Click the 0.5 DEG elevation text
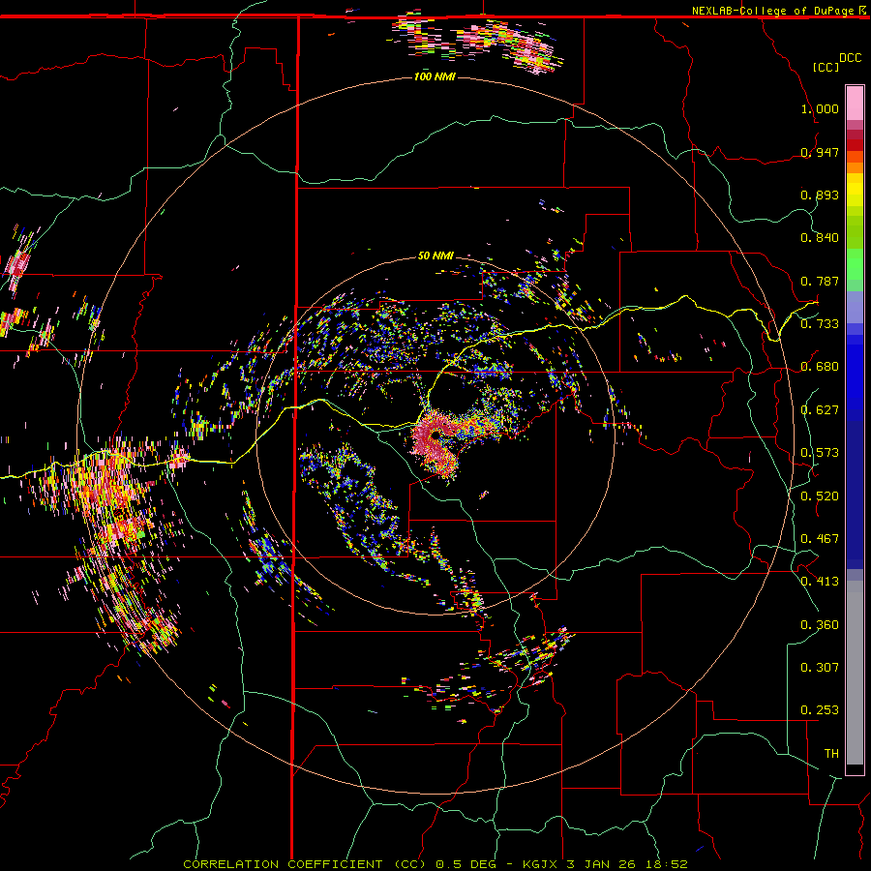 click(x=468, y=864)
